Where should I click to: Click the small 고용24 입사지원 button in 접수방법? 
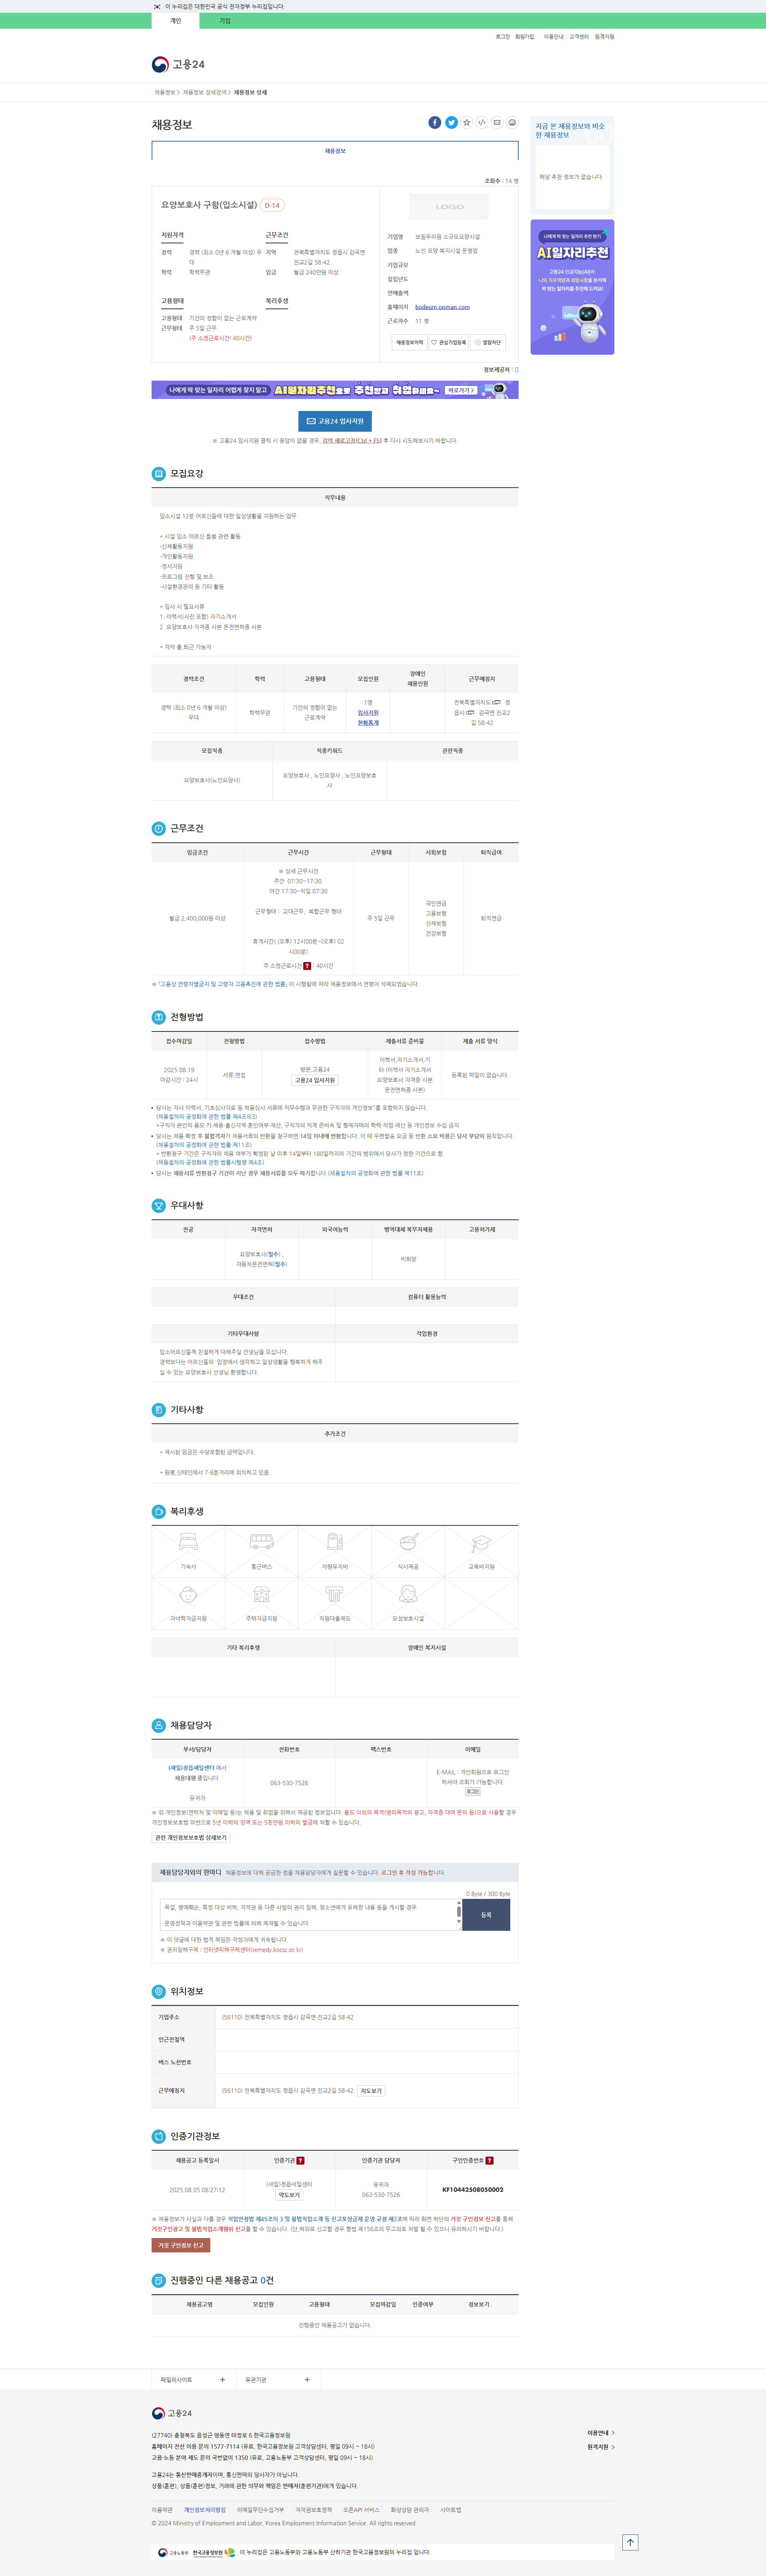point(315,1080)
